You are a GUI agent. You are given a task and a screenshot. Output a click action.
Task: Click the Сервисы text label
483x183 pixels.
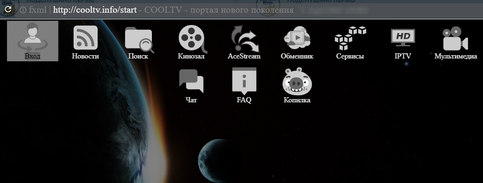(x=350, y=56)
